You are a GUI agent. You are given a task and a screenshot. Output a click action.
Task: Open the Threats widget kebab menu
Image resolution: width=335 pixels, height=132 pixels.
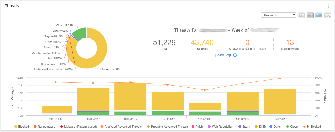point(328,6)
